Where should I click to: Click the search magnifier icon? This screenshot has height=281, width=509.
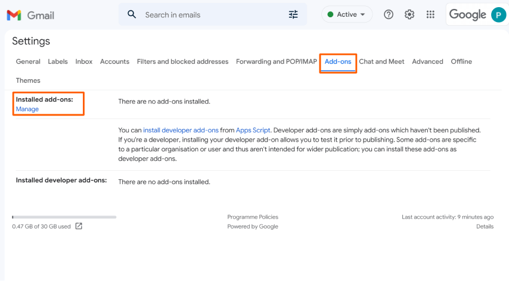pyautogui.click(x=132, y=14)
